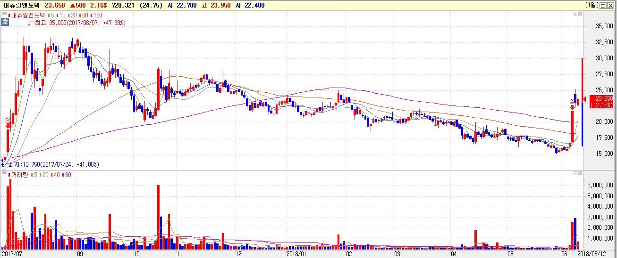
Task: Select the 60-day price moving average legend
Action: point(84,15)
